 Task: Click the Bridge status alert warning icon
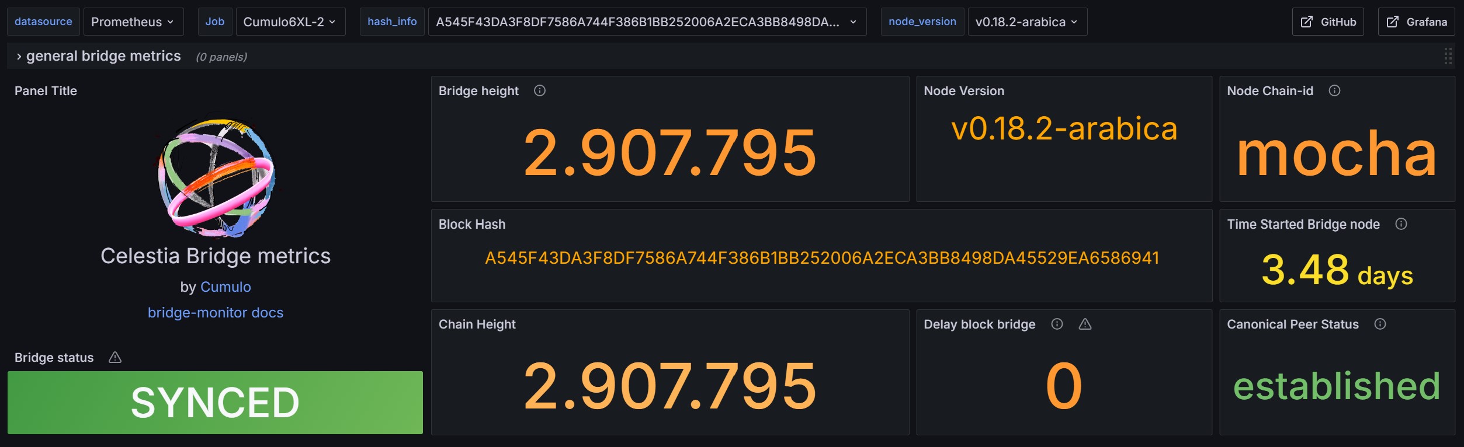pyautogui.click(x=115, y=357)
